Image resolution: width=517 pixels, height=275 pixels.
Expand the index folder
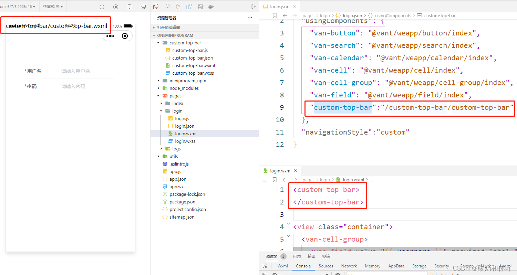tap(178, 103)
